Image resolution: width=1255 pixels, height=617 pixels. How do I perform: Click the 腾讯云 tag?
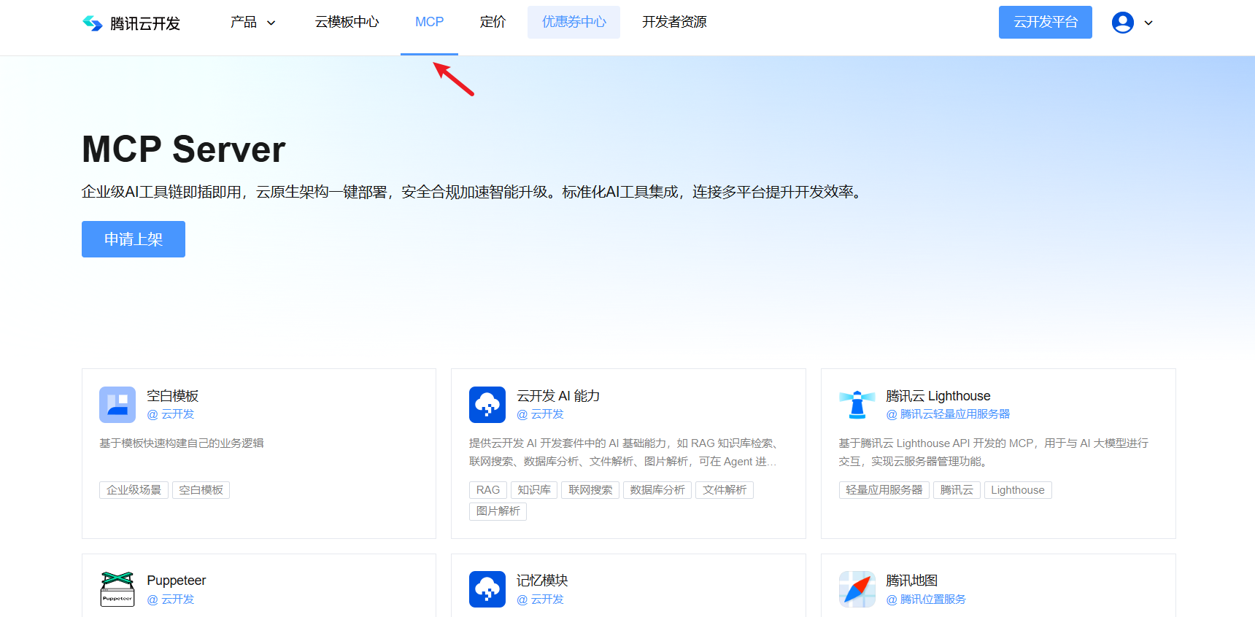coord(957,490)
